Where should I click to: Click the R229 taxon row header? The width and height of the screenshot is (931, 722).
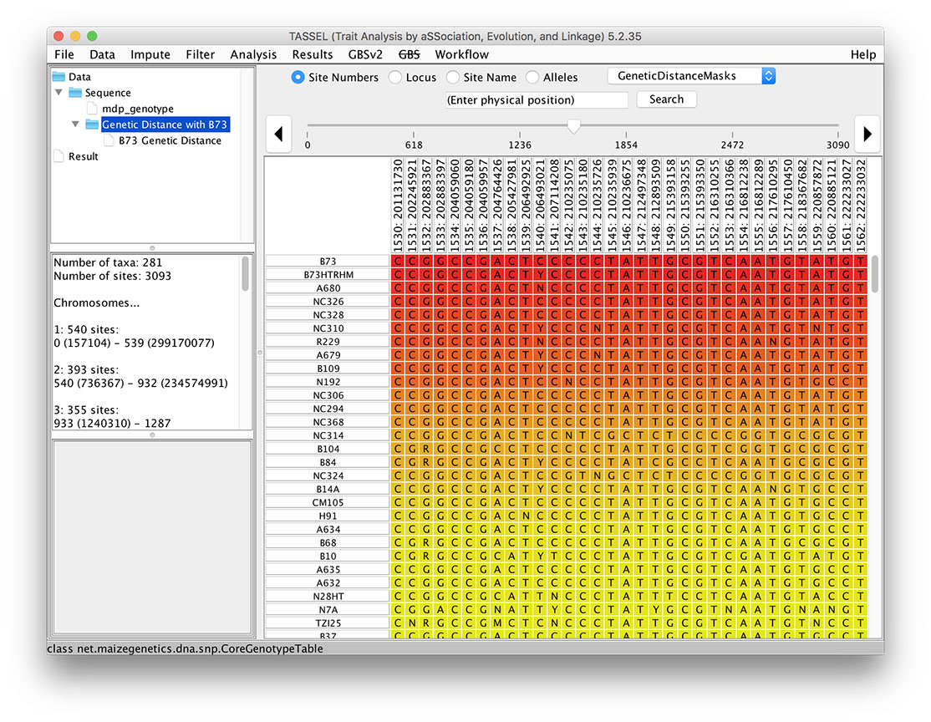[x=328, y=342]
